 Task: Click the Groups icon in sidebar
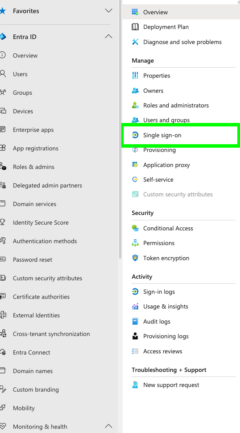(3, 92)
